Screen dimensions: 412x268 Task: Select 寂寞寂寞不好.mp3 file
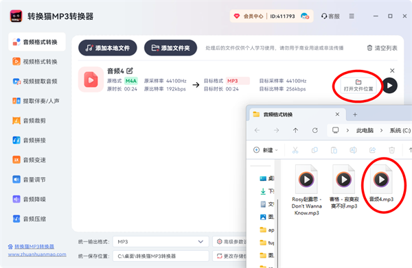344,186
